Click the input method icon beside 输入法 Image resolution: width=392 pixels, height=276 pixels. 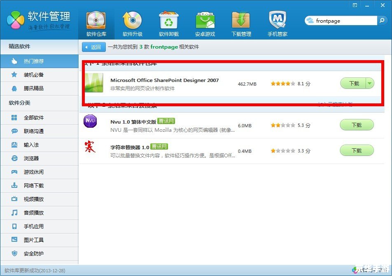point(14,145)
